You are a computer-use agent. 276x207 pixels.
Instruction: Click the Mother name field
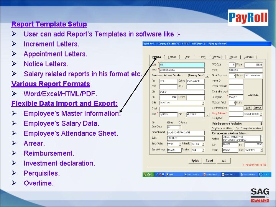(x=186, y=138)
